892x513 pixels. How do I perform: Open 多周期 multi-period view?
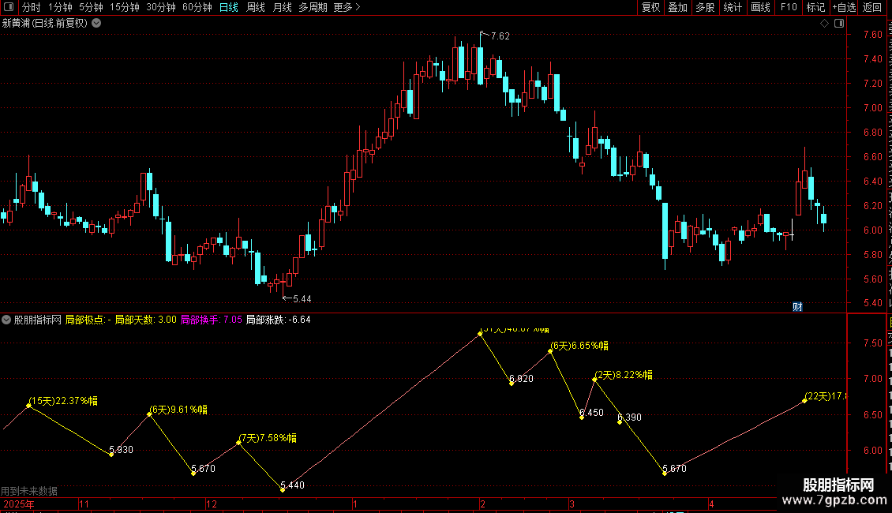point(313,7)
